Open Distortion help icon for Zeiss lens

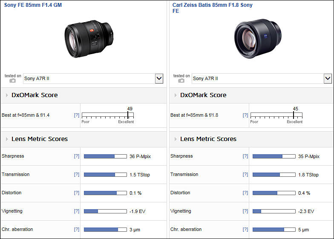point(245,193)
